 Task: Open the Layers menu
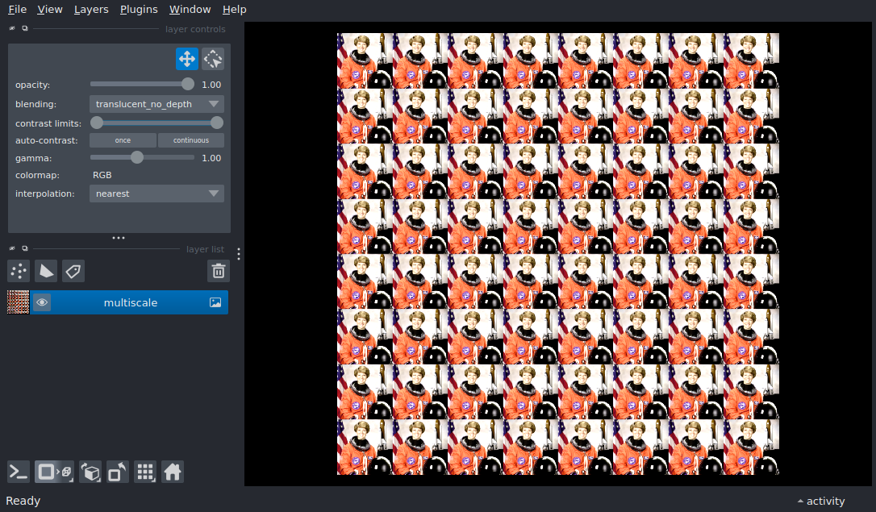(91, 10)
